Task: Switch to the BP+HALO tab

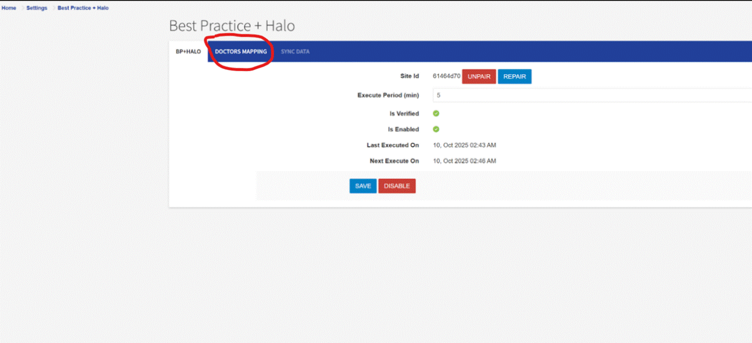Action: point(189,52)
